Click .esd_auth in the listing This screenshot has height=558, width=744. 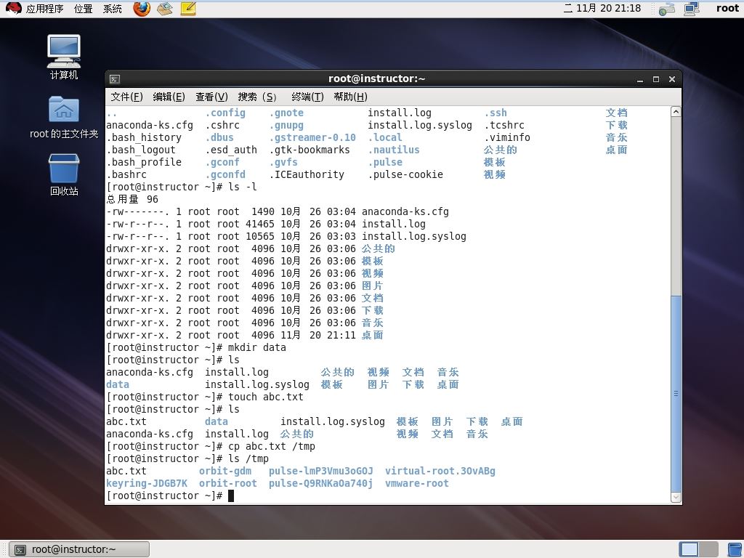pos(231,150)
